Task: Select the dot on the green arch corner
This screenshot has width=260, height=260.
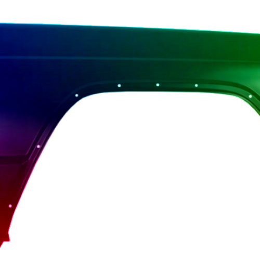Action: coord(250,96)
